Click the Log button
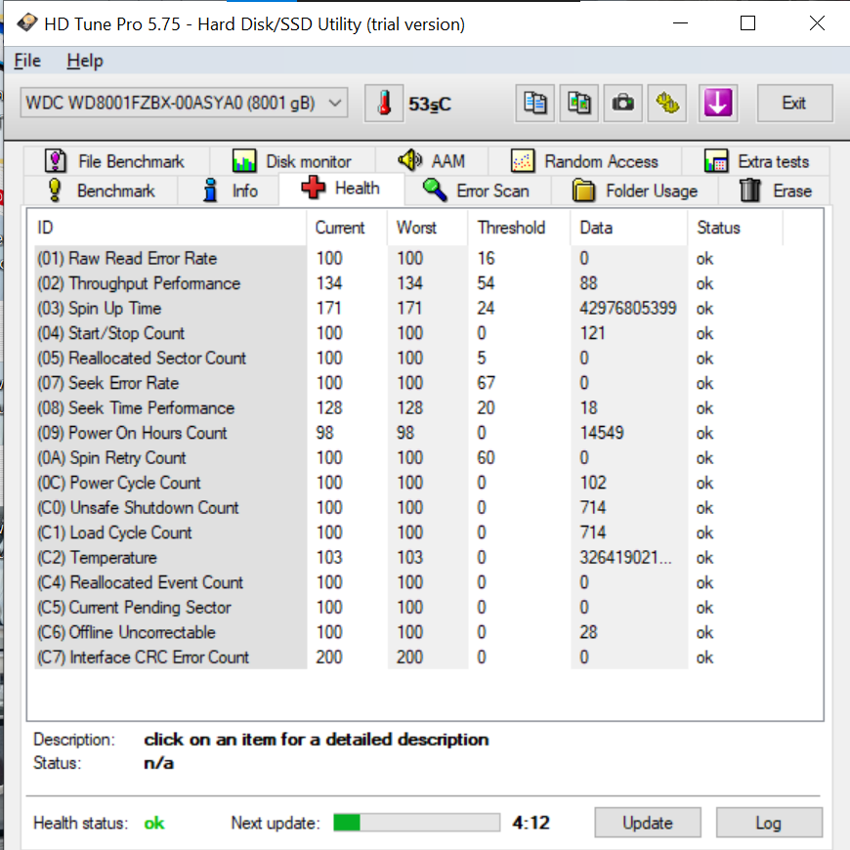850x850 pixels. 768,823
